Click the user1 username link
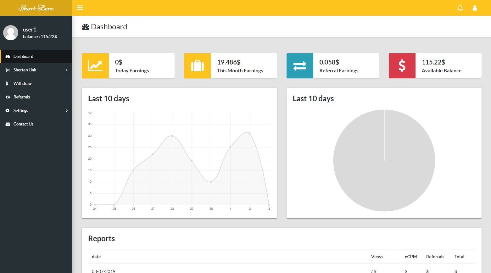The image size is (491, 273). pos(30,30)
